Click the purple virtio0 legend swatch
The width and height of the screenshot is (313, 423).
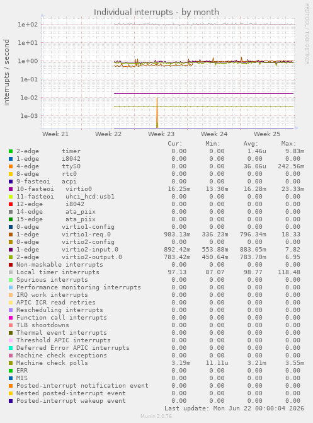pyautogui.click(x=11, y=189)
